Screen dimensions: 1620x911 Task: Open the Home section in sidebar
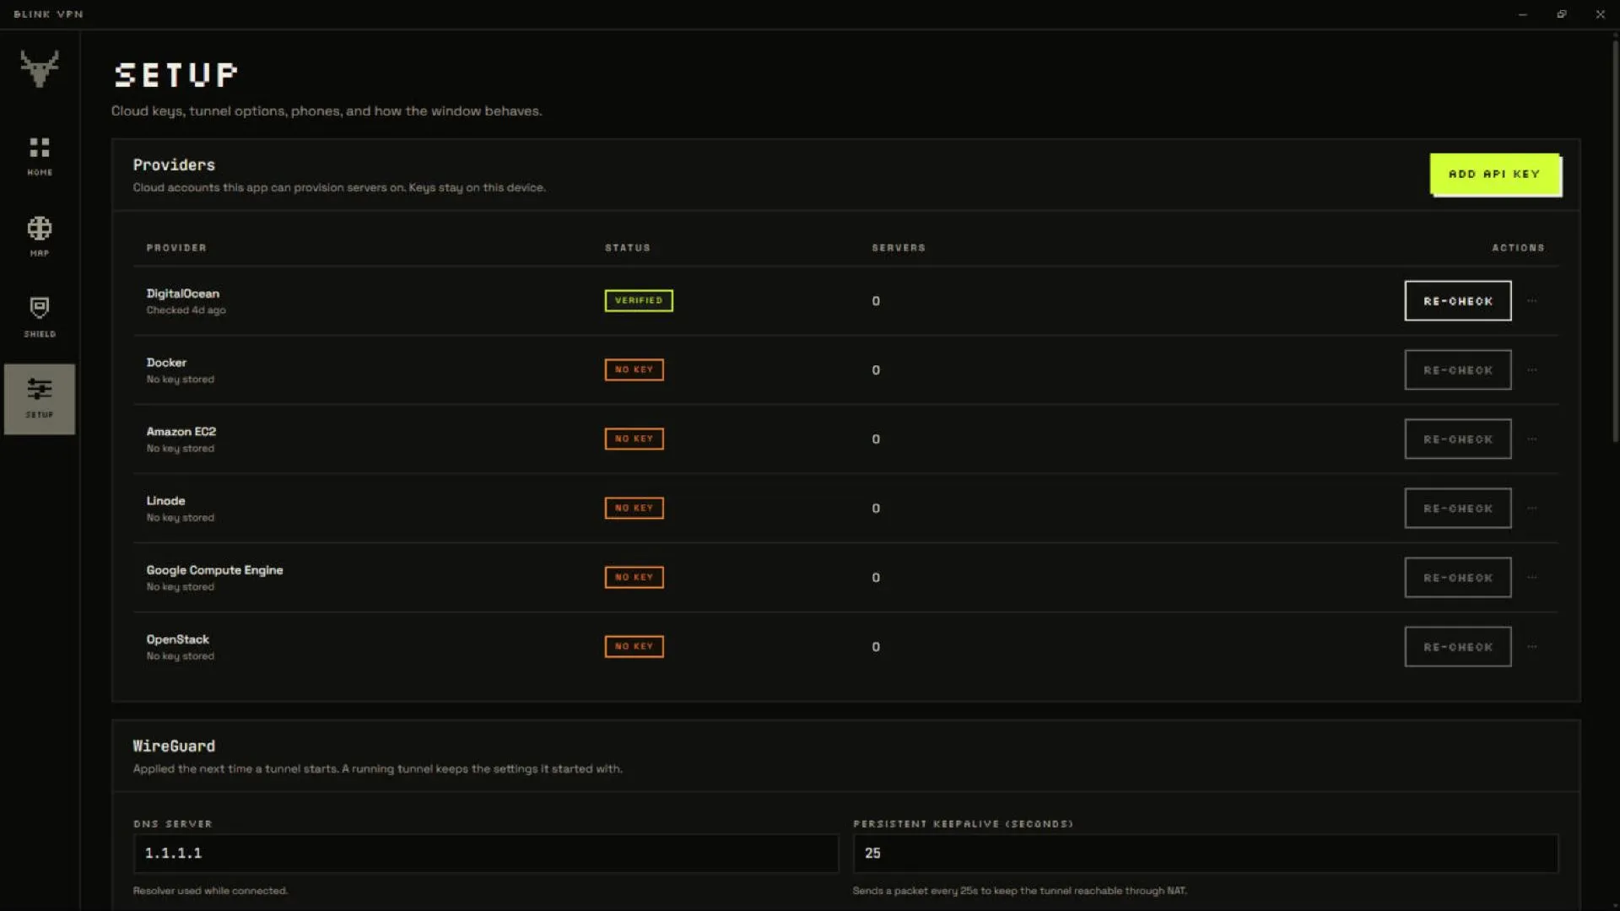(40, 156)
